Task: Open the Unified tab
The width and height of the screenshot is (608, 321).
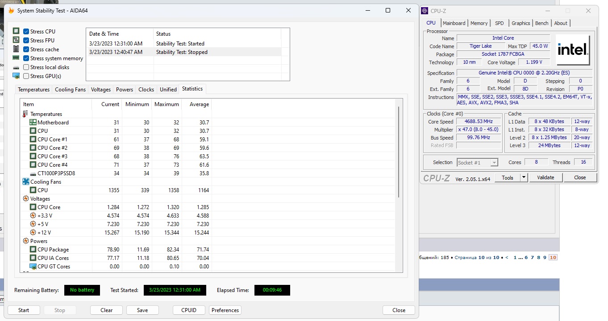Action: click(x=168, y=90)
